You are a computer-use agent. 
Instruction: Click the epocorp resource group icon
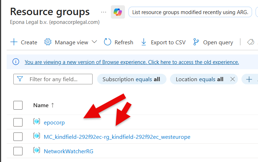[x=37, y=122]
